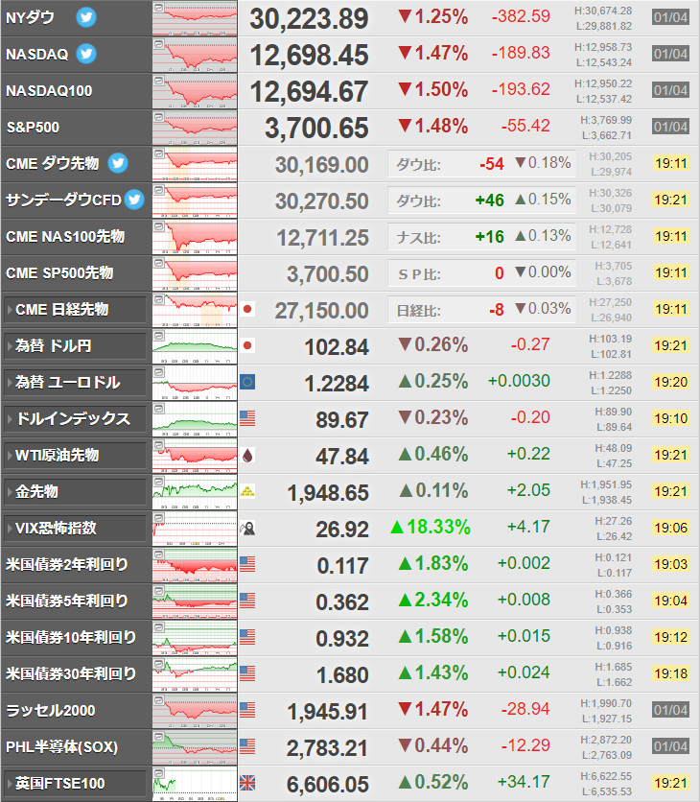Click the US flag in ドルインデックス row
The height and width of the screenshot is (802, 700).
tap(247, 418)
